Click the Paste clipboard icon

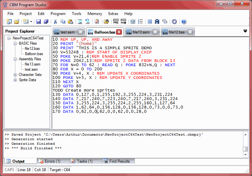coord(70,22)
